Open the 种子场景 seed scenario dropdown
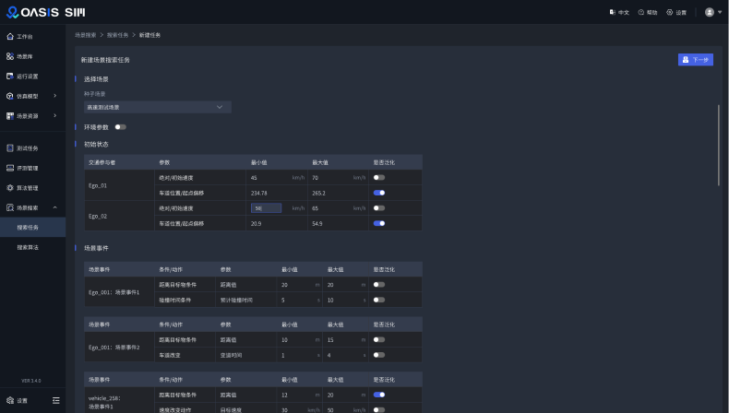 pyautogui.click(x=157, y=107)
